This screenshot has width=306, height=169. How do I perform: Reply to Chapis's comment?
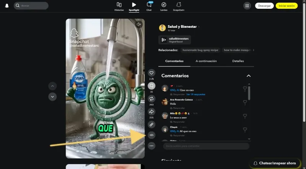pyautogui.click(x=177, y=136)
